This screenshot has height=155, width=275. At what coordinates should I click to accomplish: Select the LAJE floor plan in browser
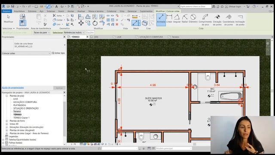click(x=15, y=99)
